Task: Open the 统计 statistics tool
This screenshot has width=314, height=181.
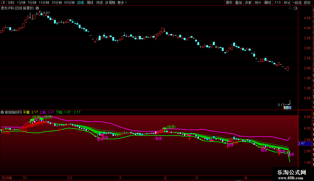Action: click(258, 3)
